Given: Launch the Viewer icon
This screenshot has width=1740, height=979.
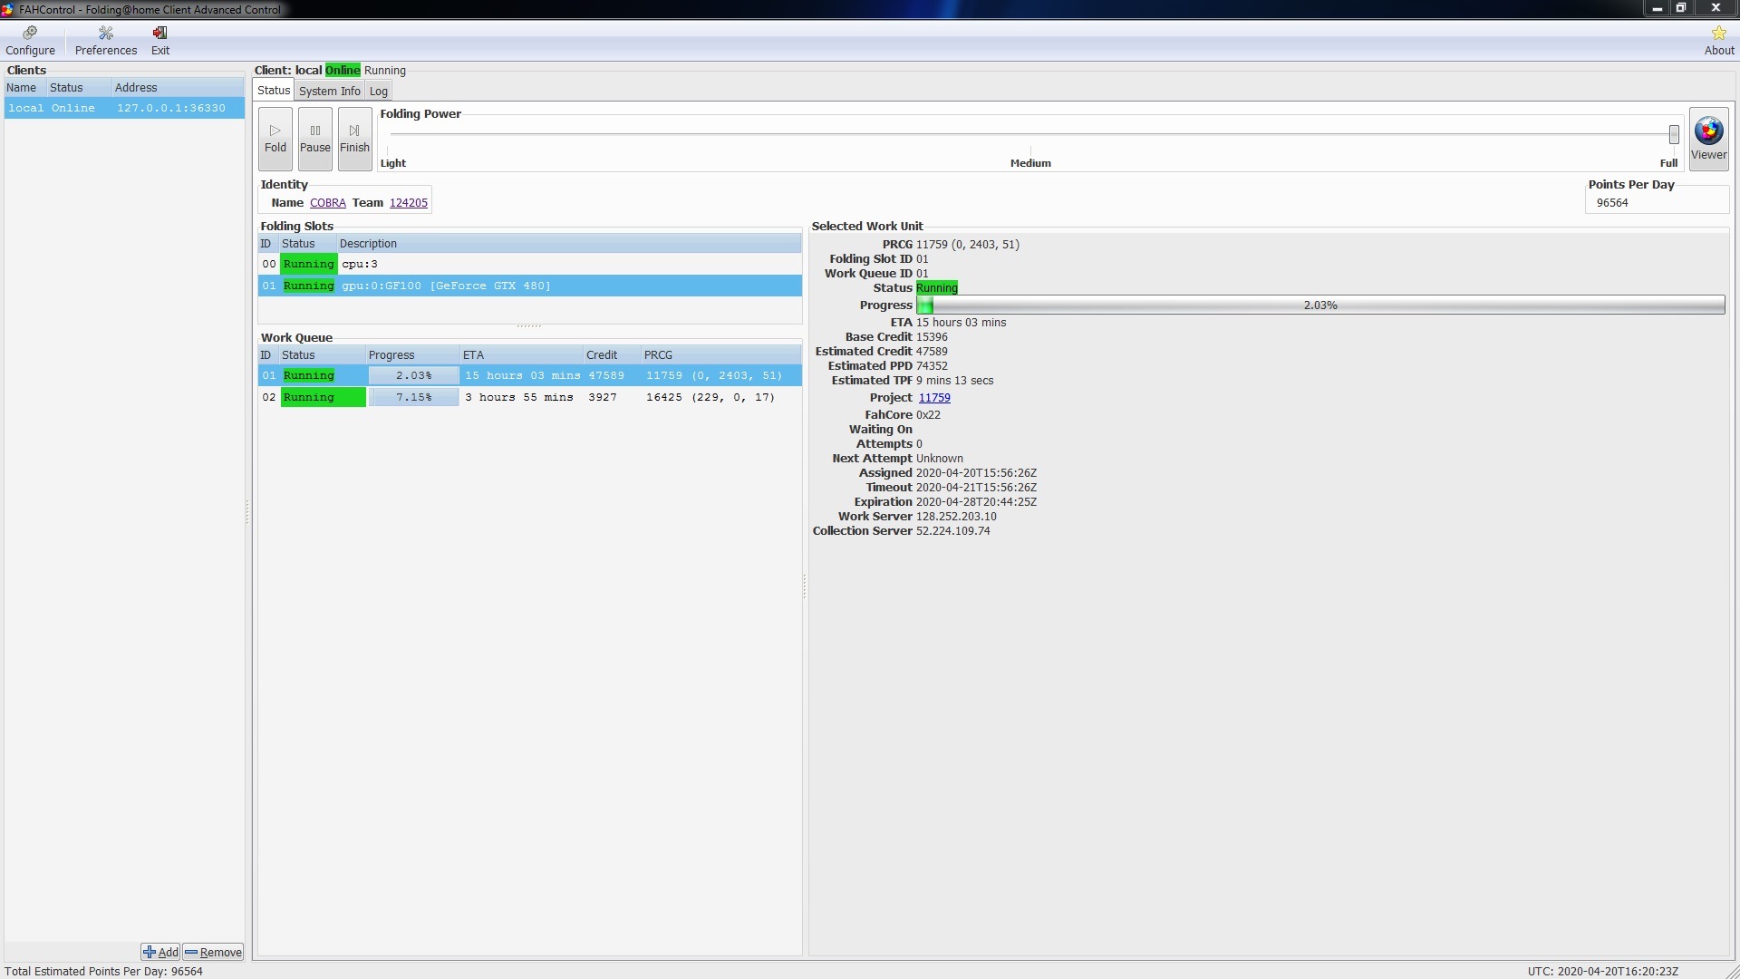Looking at the screenshot, I should tap(1708, 139).
